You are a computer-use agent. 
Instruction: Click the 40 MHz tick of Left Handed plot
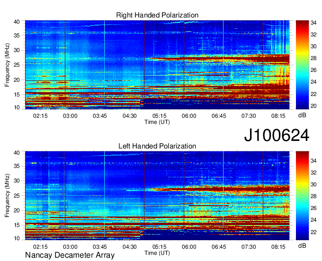17,153
